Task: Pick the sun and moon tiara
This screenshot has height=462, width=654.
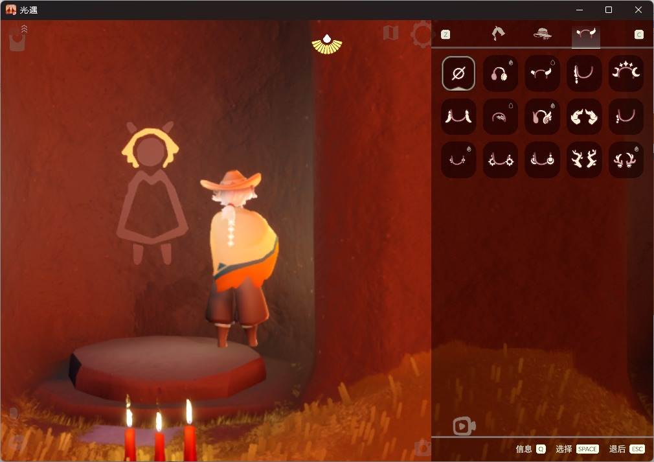Action: tap(626, 73)
